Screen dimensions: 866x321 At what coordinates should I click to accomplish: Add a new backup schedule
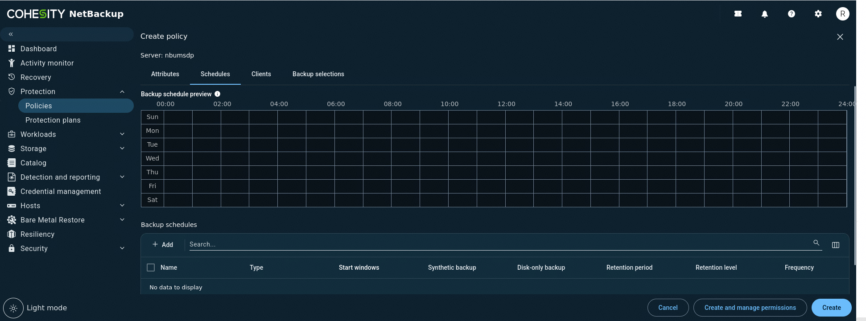click(x=163, y=245)
